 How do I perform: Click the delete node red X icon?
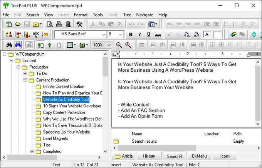45,35
